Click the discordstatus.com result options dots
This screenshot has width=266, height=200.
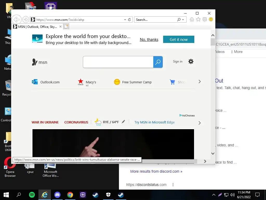173,185
